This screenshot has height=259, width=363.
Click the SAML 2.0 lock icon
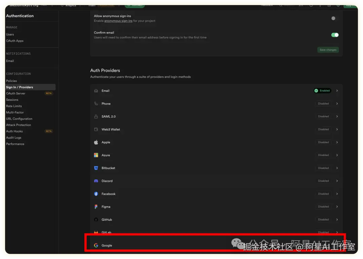[x=96, y=117]
